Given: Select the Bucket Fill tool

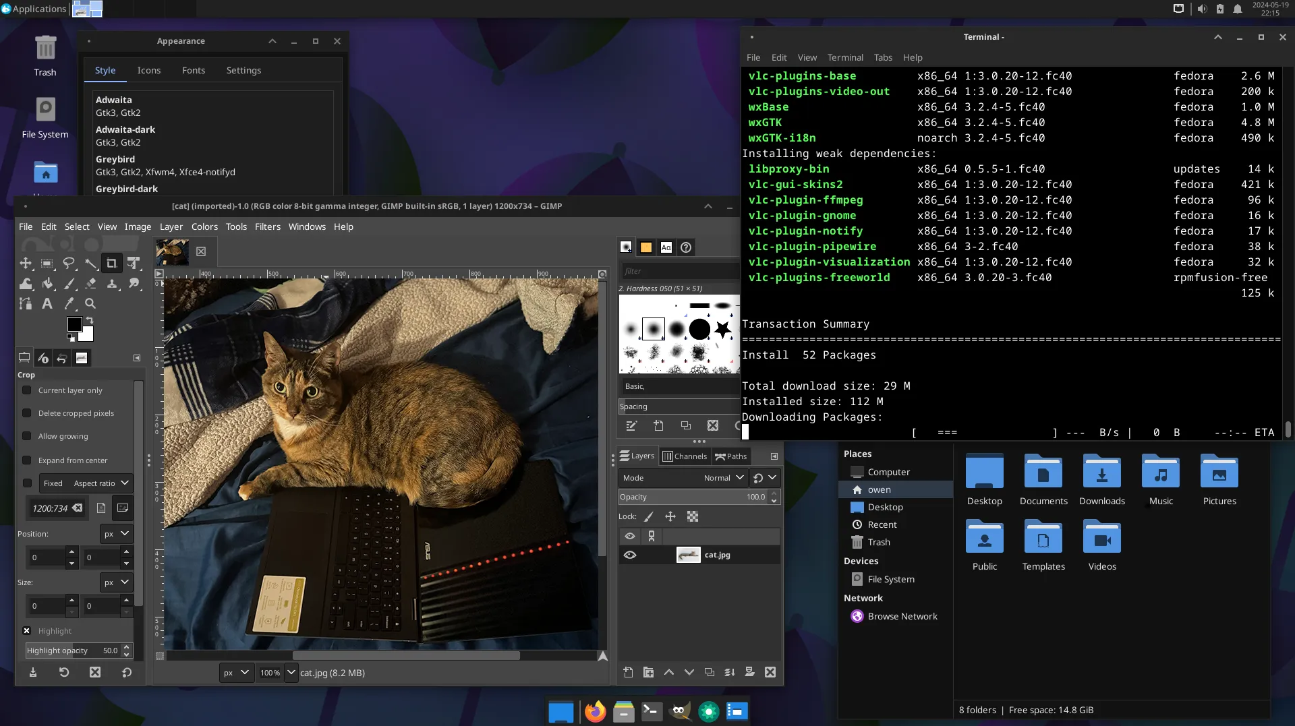Looking at the screenshot, I should (x=47, y=284).
